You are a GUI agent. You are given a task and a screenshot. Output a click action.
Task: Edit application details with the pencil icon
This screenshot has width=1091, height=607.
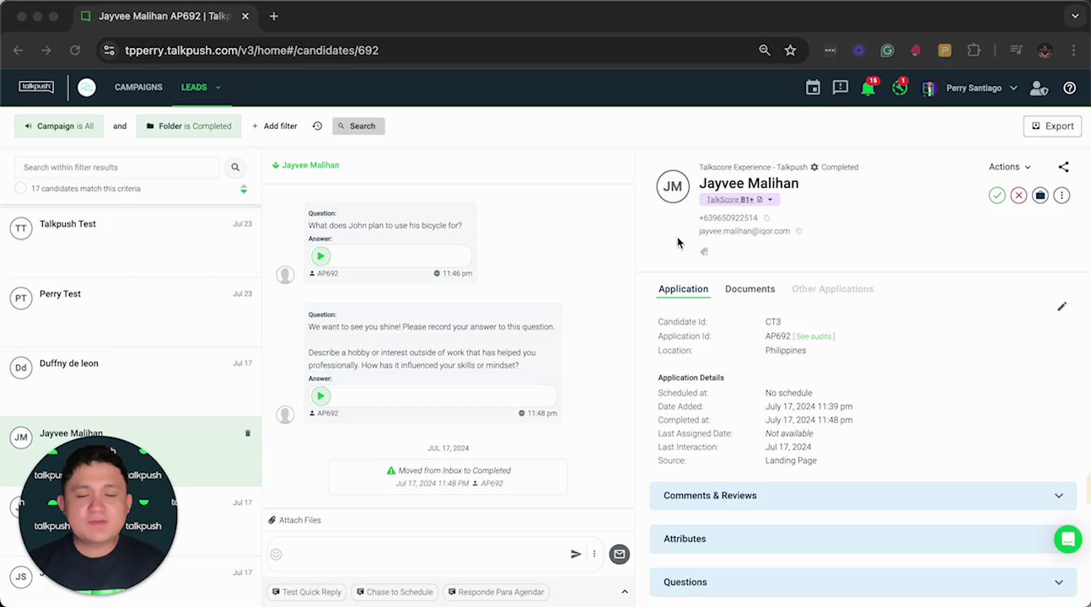click(x=1061, y=307)
